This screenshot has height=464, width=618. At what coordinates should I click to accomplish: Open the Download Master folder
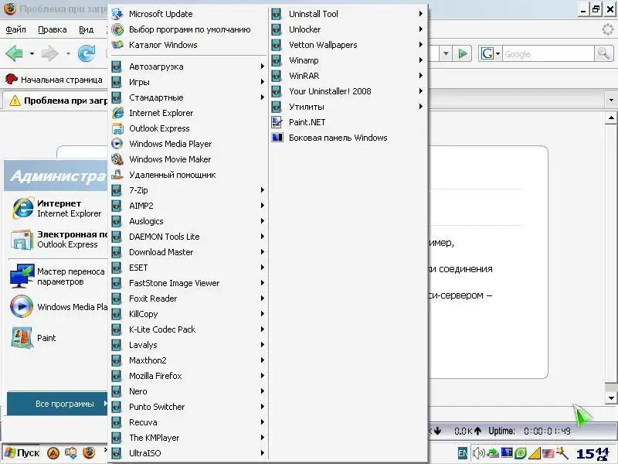pos(188,252)
